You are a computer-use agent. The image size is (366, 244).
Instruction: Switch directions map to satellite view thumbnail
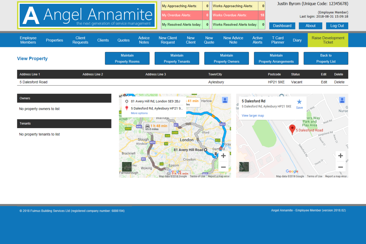(127, 167)
